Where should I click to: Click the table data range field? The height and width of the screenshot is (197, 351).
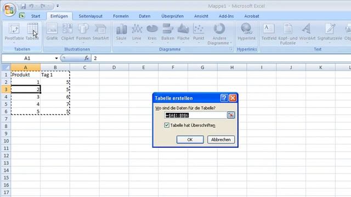pyautogui.click(x=195, y=115)
